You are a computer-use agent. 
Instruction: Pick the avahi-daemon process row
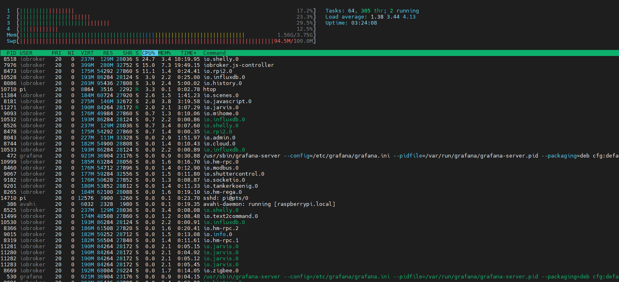(x=269, y=204)
